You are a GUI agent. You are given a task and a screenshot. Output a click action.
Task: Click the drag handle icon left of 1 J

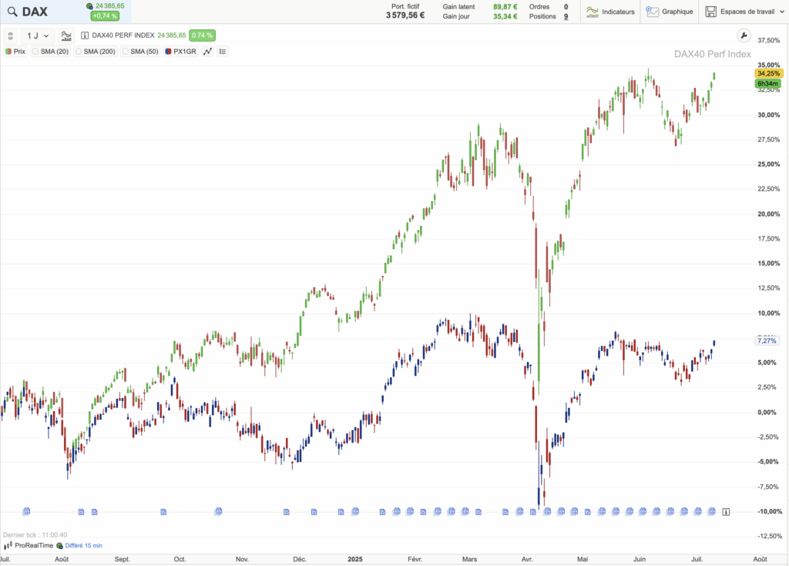11,35
